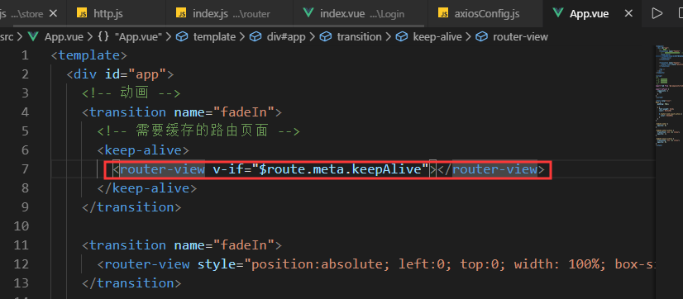
Task: Click the cube icon beside transition breadcrumb
Action: (326, 37)
